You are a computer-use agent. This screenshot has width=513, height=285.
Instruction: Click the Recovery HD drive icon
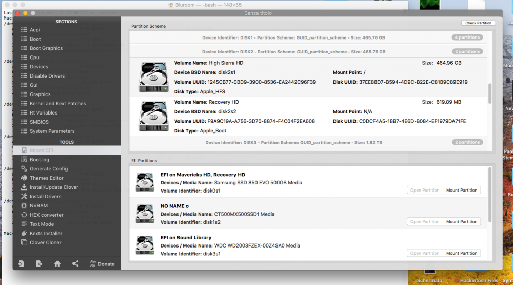pyautogui.click(x=153, y=116)
